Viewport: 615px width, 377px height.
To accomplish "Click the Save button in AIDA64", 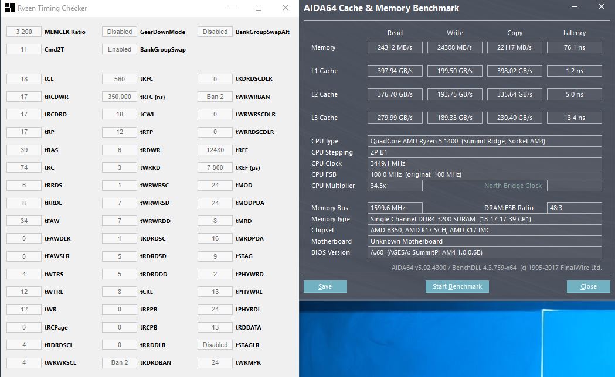I will [325, 287].
